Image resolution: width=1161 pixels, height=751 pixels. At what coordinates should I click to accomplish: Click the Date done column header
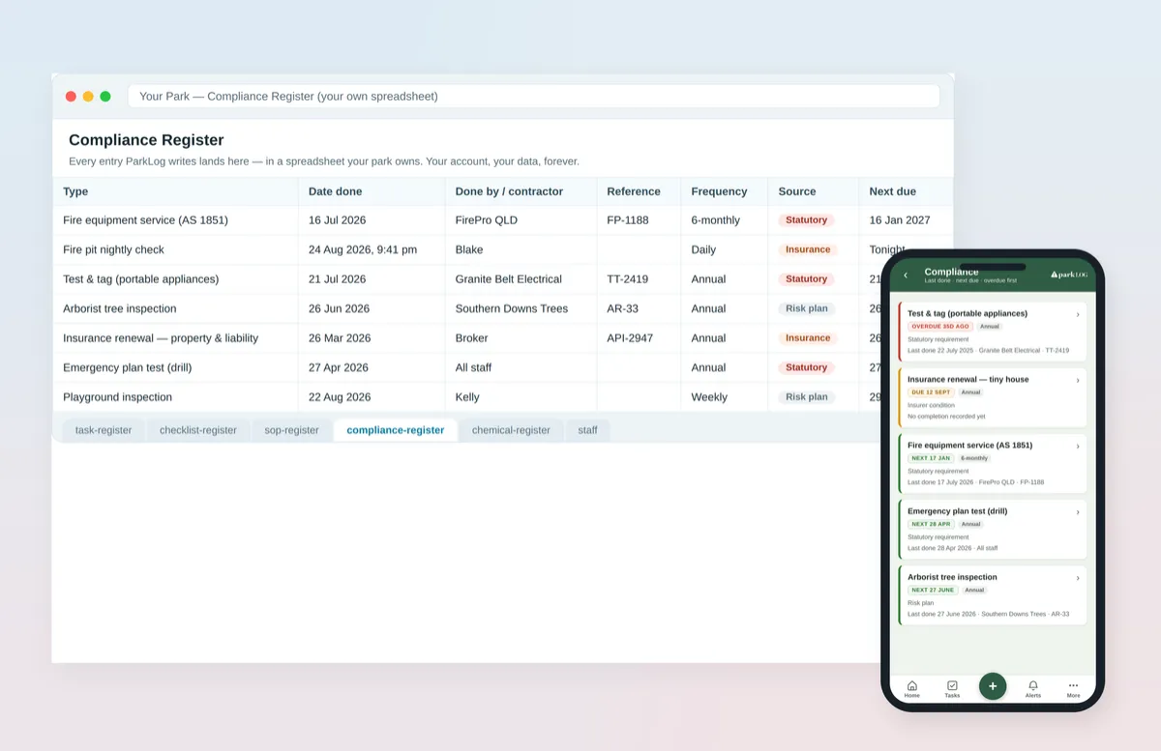point(372,191)
